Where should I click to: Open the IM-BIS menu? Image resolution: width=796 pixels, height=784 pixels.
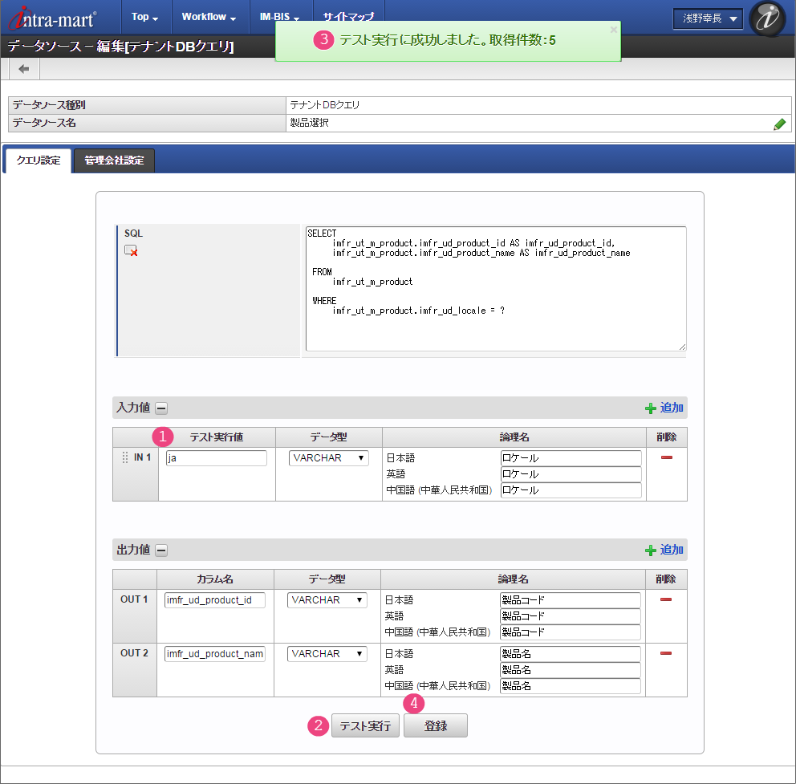click(279, 17)
